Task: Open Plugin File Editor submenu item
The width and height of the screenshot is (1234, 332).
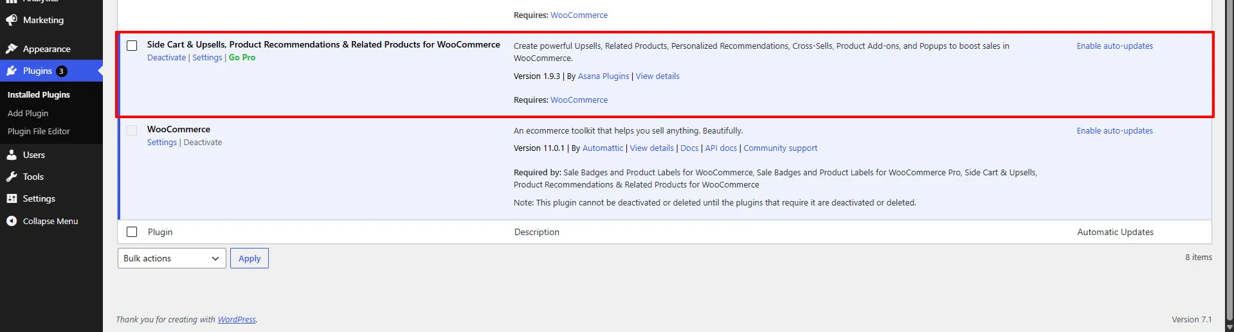Action: tap(39, 131)
